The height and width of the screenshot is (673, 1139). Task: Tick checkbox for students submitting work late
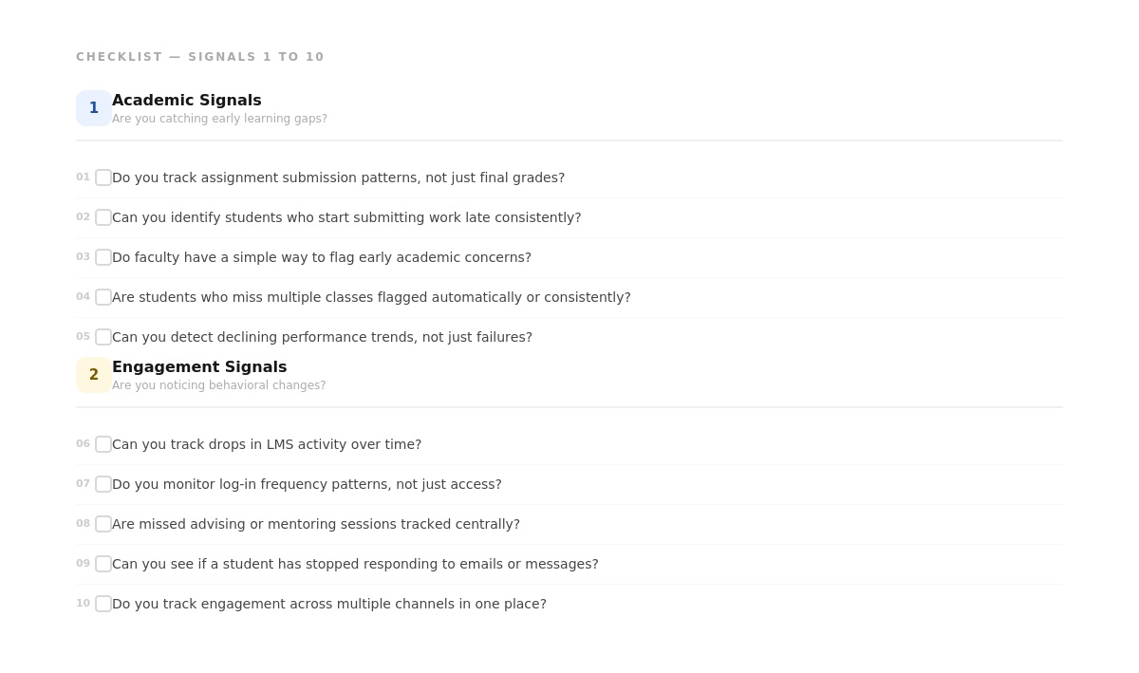[x=103, y=217]
